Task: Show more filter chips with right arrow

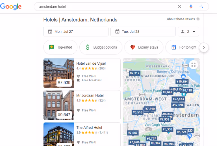Action: click(204, 47)
